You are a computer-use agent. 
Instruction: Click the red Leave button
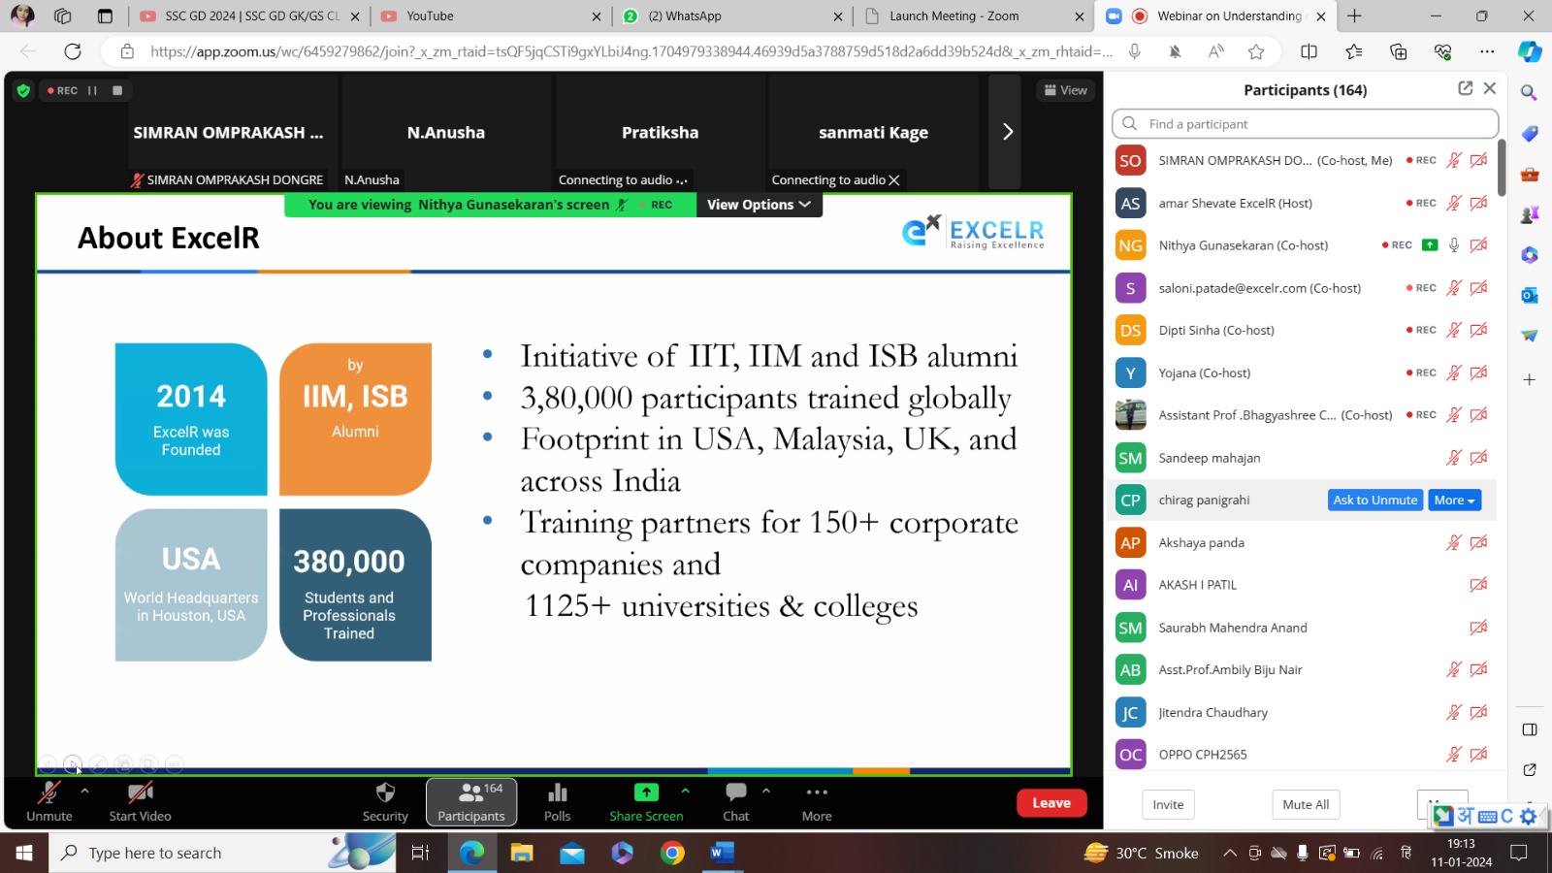coord(1051,803)
